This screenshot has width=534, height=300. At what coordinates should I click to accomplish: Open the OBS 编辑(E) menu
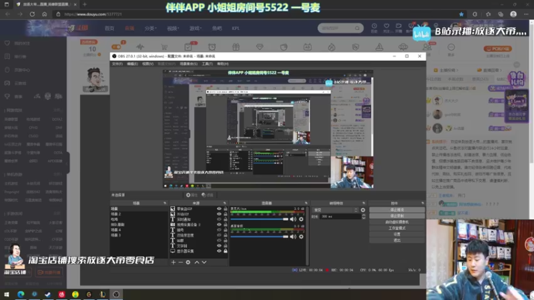pyautogui.click(x=132, y=63)
